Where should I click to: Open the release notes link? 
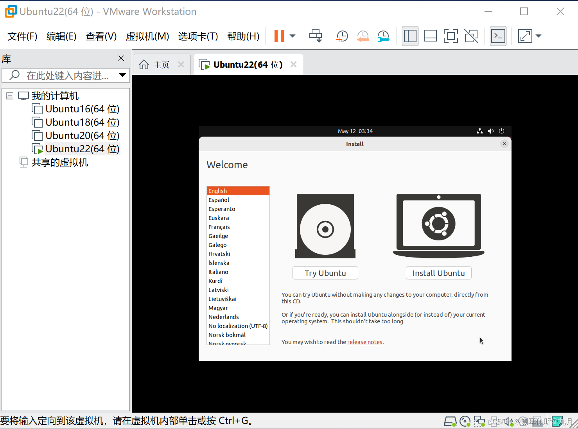365,342
